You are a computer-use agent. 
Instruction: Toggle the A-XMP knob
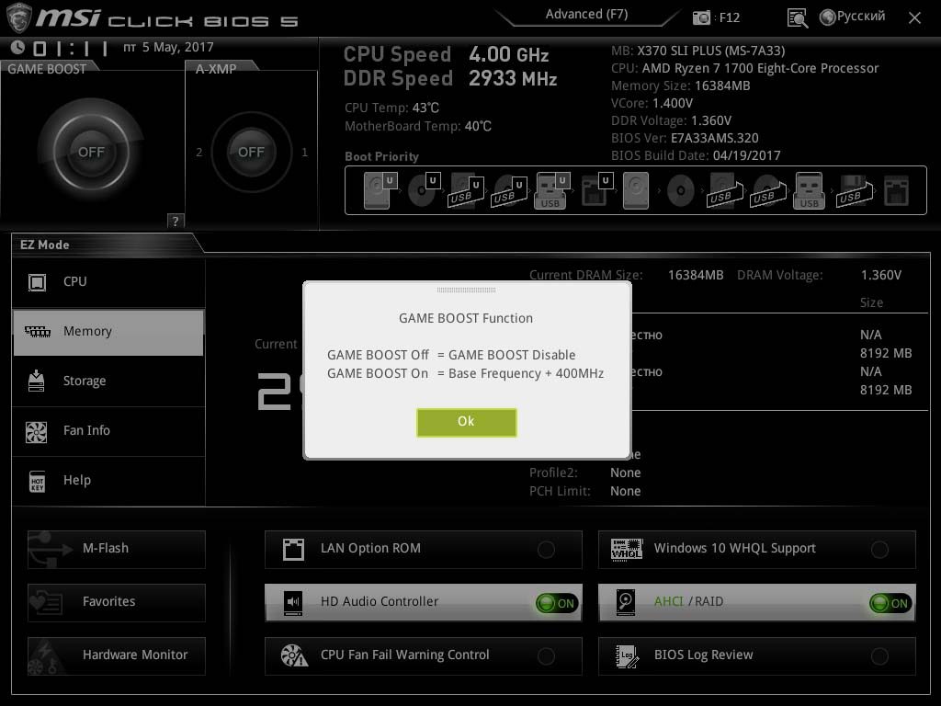click(251, 152)
